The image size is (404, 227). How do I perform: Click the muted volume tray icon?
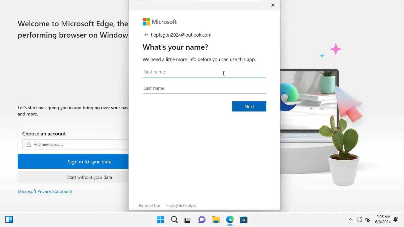click(368, 220)
